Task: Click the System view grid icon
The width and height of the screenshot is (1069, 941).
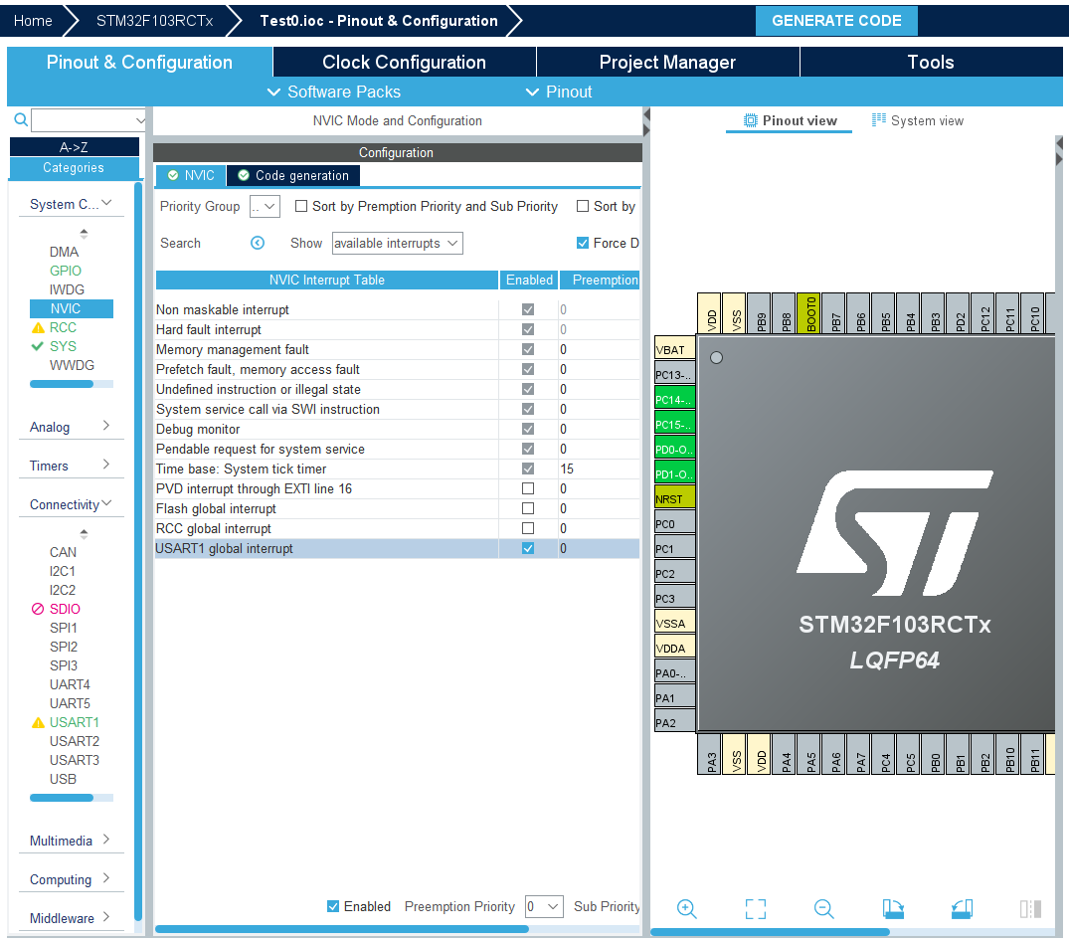Action: point(879,120)
